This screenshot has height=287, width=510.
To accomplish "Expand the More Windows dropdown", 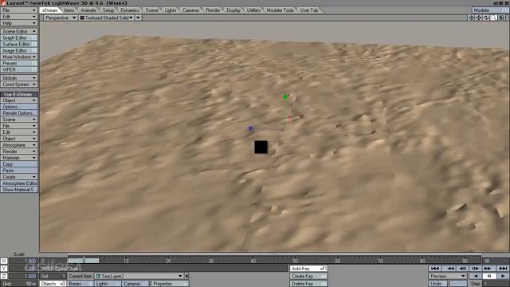I will pos(19,57).
